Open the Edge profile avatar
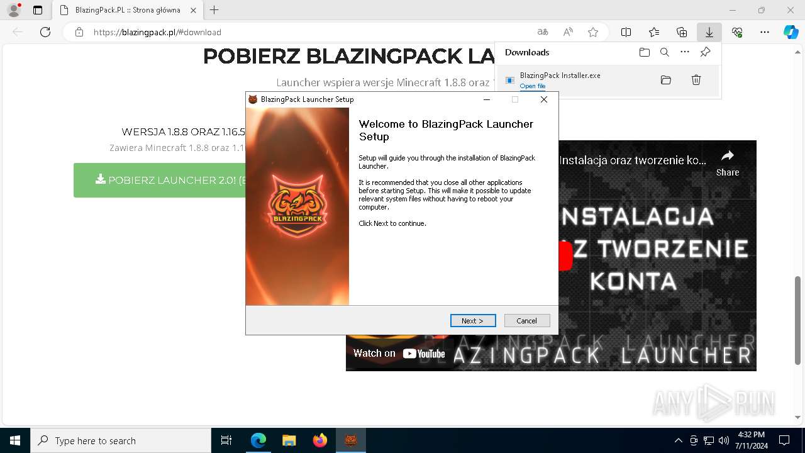The image size is (805, 453). coord(14,10)
